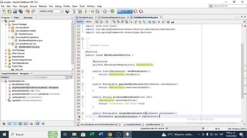Screen dimensions: 247x138
Task: Click the Stop Macro Recording icon
Action: click(x=163, y=22)
